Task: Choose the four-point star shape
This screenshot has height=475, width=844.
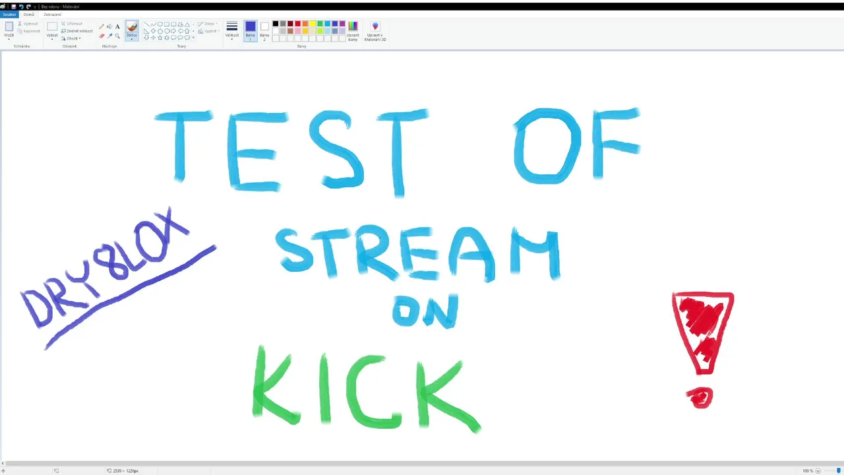Action: click(153, 38)
